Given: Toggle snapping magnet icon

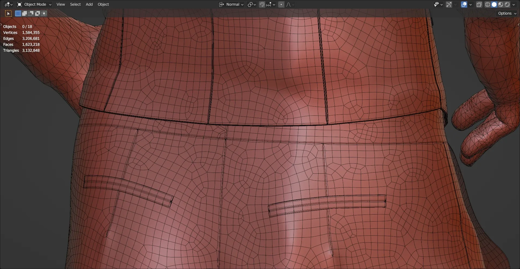Looking at the screenshot, I should (262, 4).
